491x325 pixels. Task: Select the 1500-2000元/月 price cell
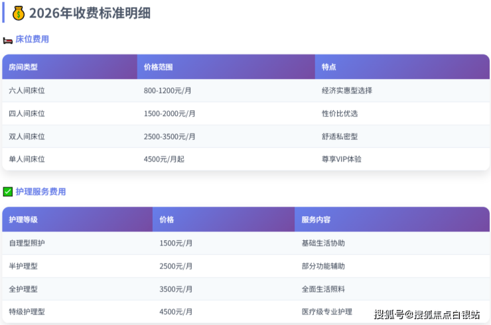pos(169,113)
